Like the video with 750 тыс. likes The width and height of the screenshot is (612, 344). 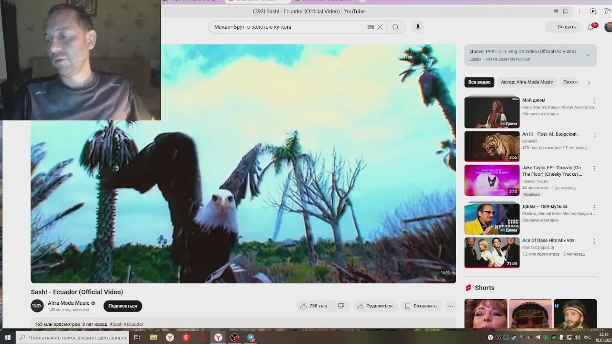(314, 306)
